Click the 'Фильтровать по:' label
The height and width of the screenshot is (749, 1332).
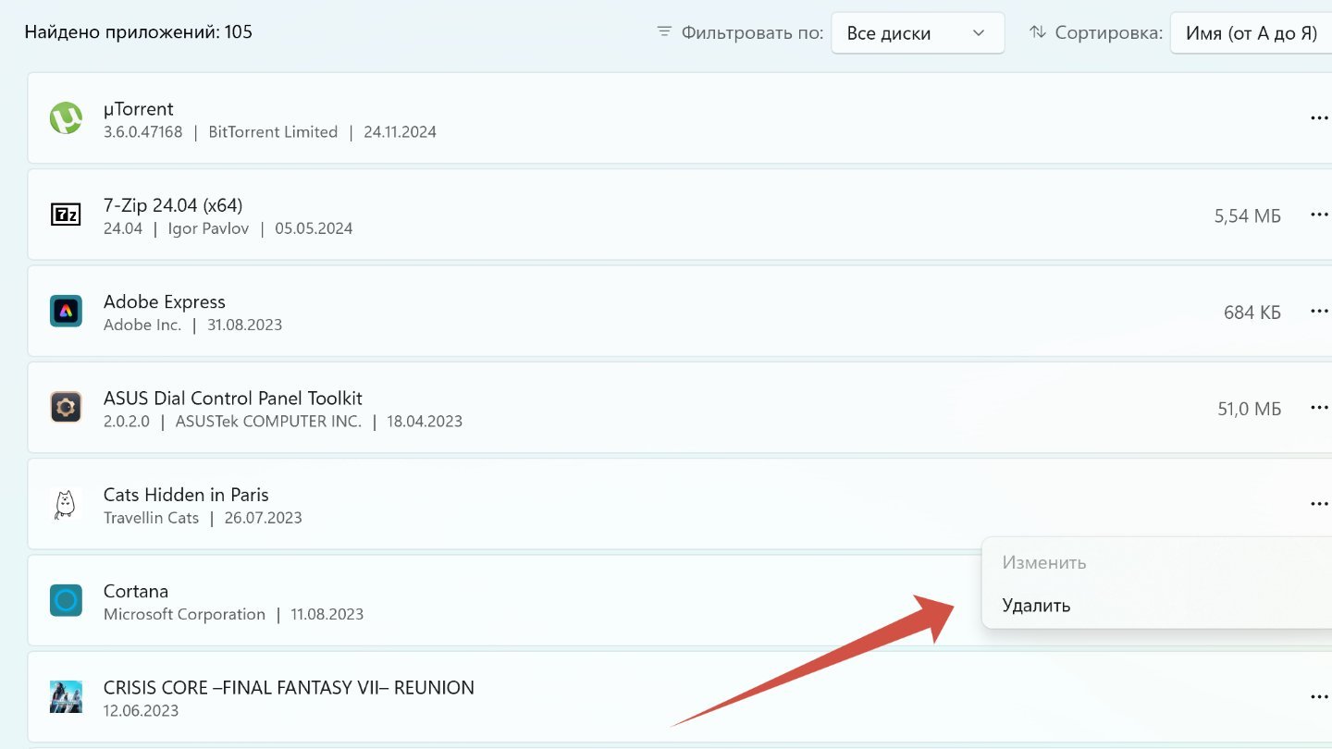tap(752, 32)
